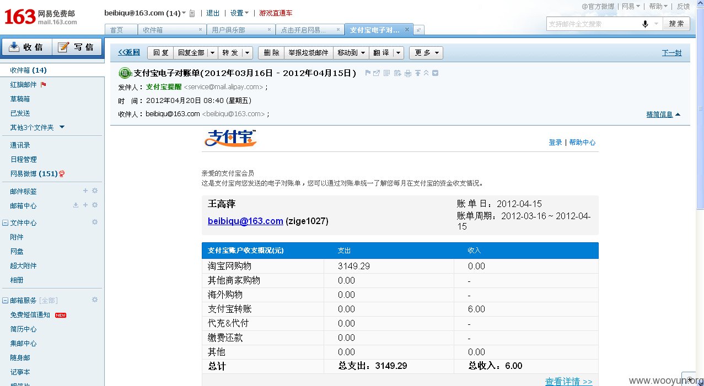The image size is (704, 386).
Task: Click the flag icon beside the email subject
Action: tap(368, 73)
